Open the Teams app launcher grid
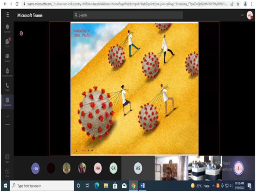This screenshot has height=192, width=256. coord(7,15)
